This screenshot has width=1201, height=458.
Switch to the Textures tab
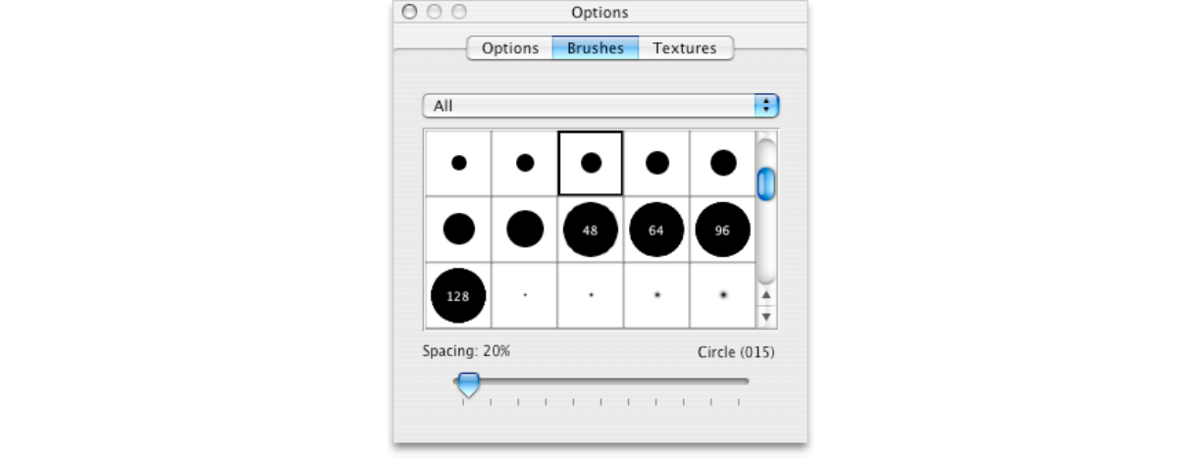[684, 48]
